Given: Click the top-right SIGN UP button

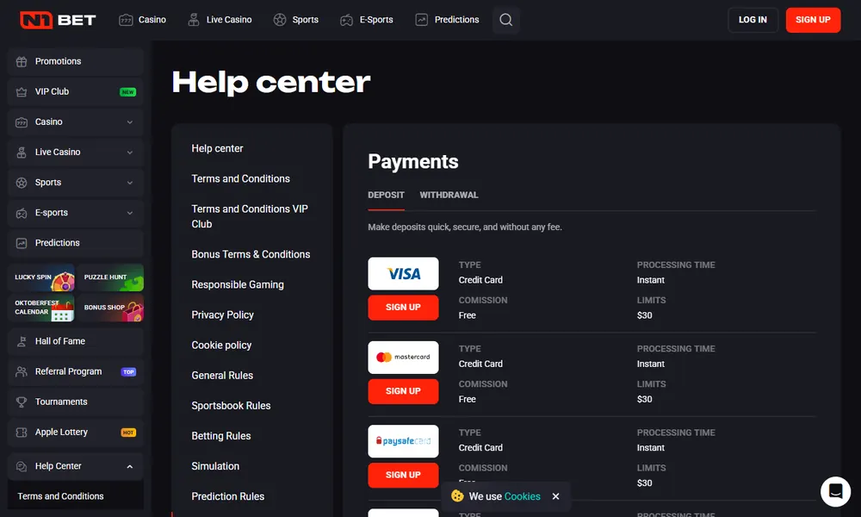Looking at the screenshot, I should coord(813,20).
